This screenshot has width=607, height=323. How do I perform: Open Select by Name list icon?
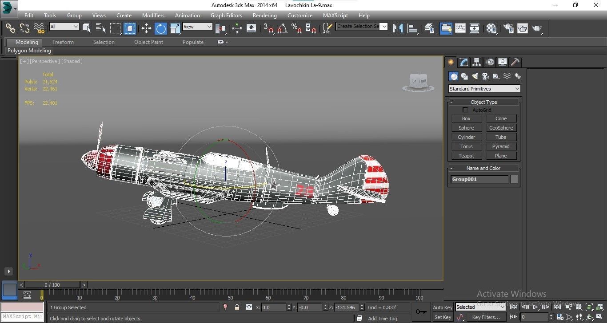pos(101,28)
